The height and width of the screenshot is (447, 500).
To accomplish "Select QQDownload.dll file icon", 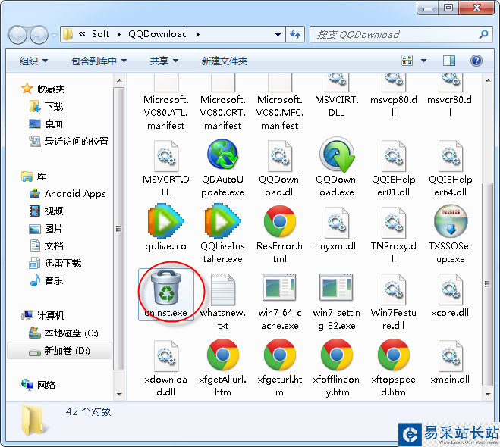I will point(280,156).
